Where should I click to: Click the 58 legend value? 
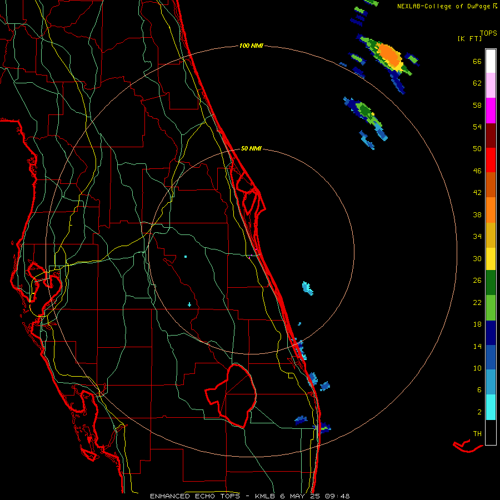coord(477,105)
